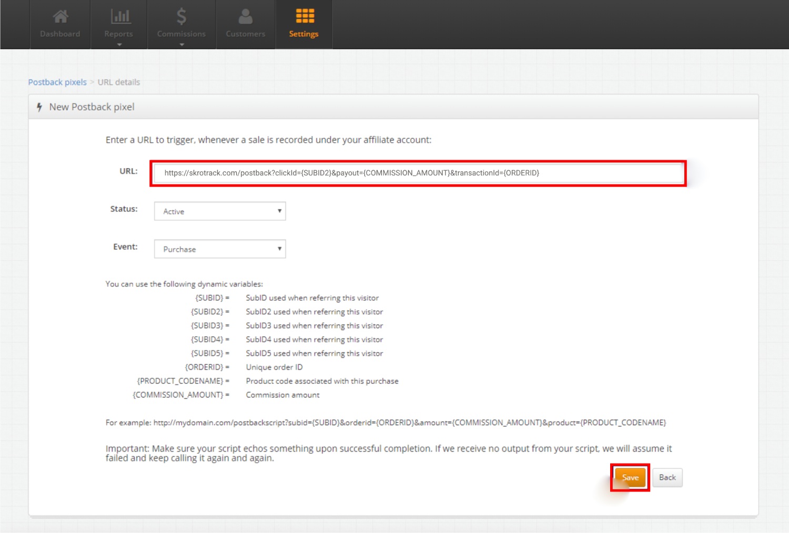This screenshot has height=533, width=789.
Task: Open the Customers menu label
Action: pos(246,34)
